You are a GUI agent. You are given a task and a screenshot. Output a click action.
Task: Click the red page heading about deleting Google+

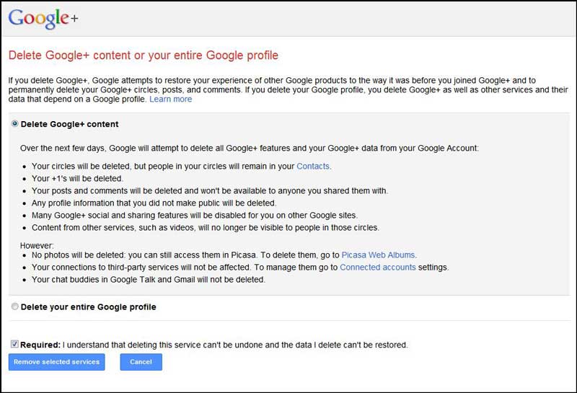coord(143,56)
